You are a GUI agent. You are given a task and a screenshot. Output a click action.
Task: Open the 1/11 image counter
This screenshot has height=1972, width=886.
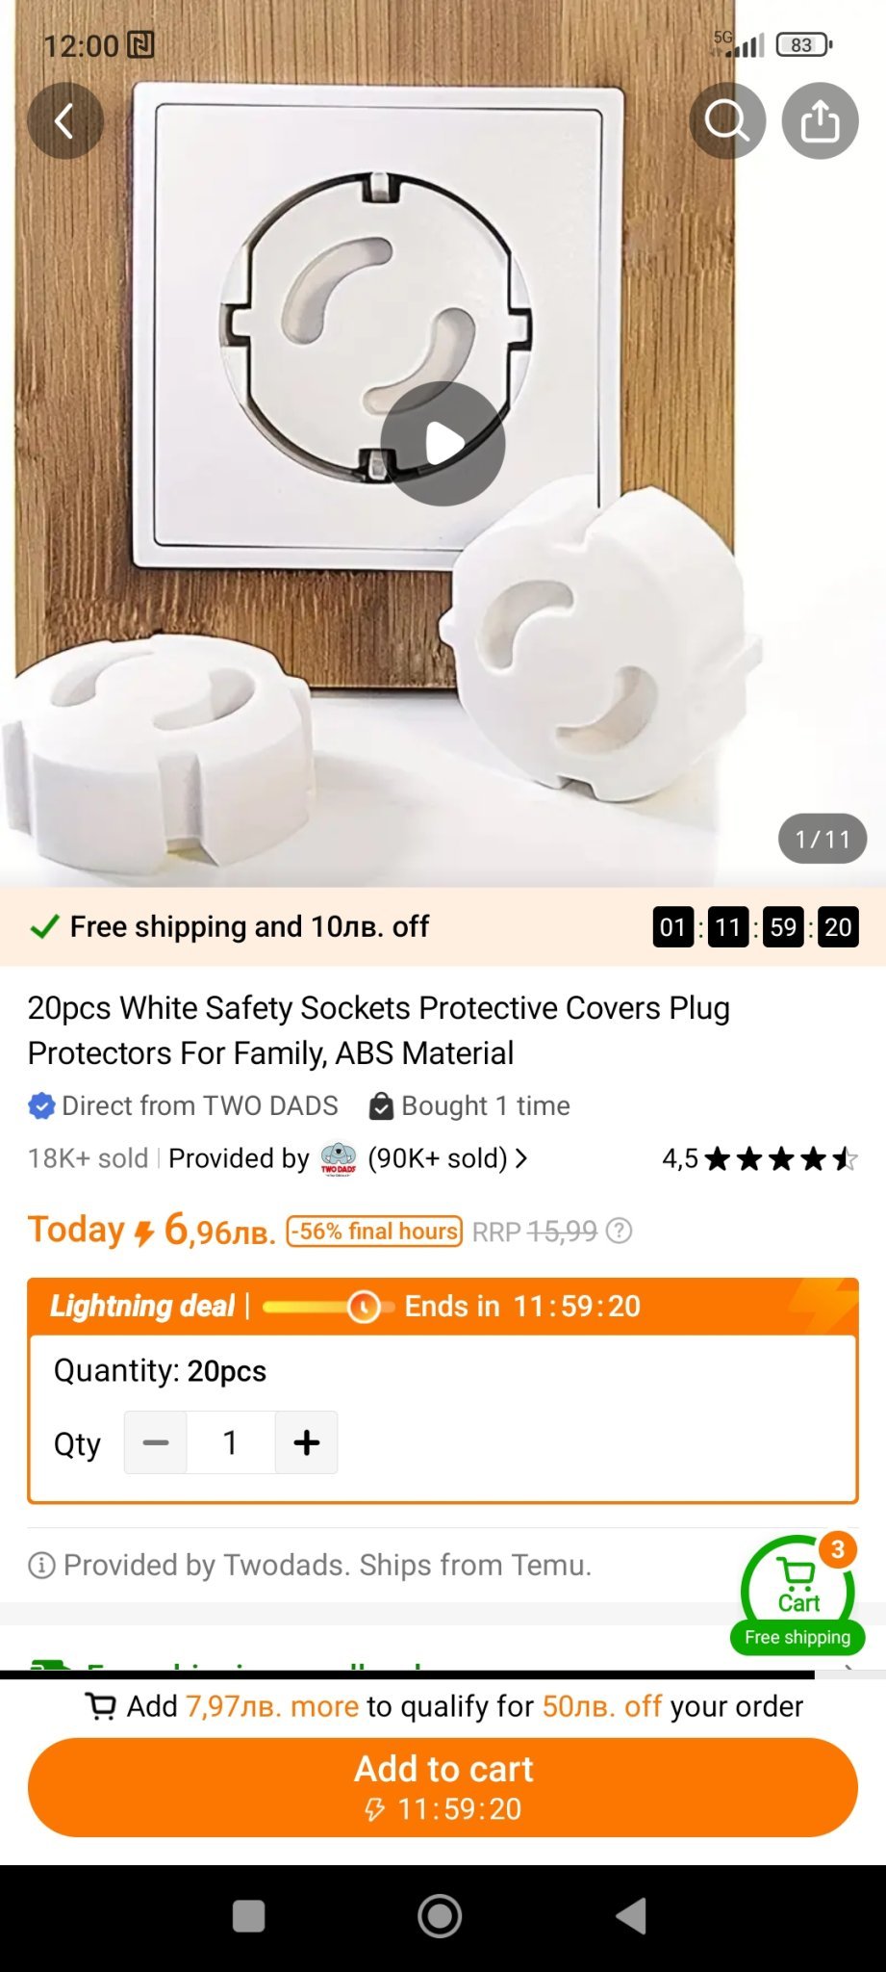click(x=823, y=839)
